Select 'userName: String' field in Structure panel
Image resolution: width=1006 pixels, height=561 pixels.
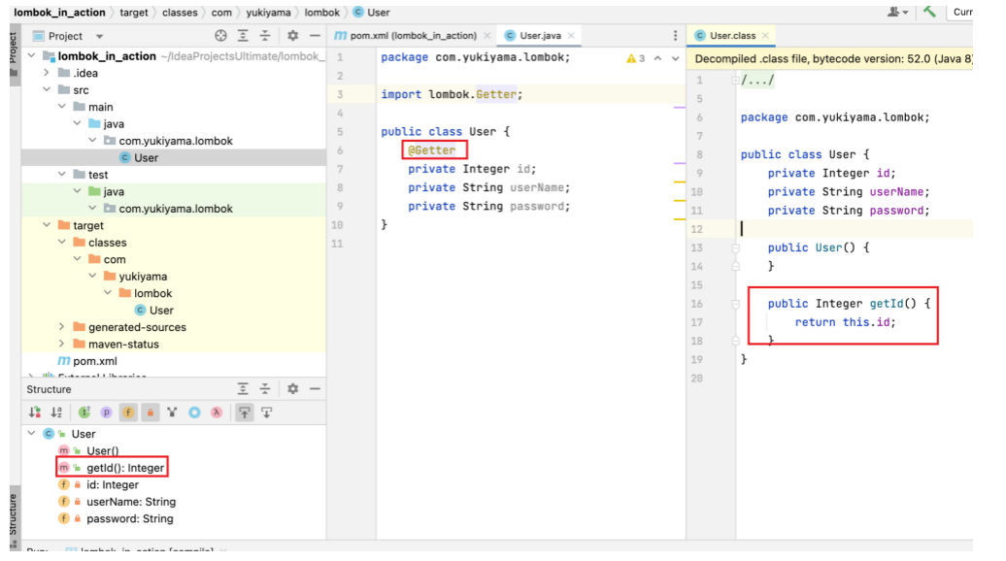[131, 502]
